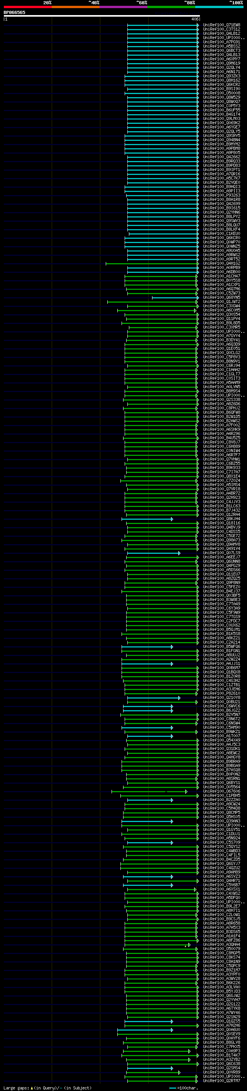Click the purple ~60% identity scale segment

(124, 7)
